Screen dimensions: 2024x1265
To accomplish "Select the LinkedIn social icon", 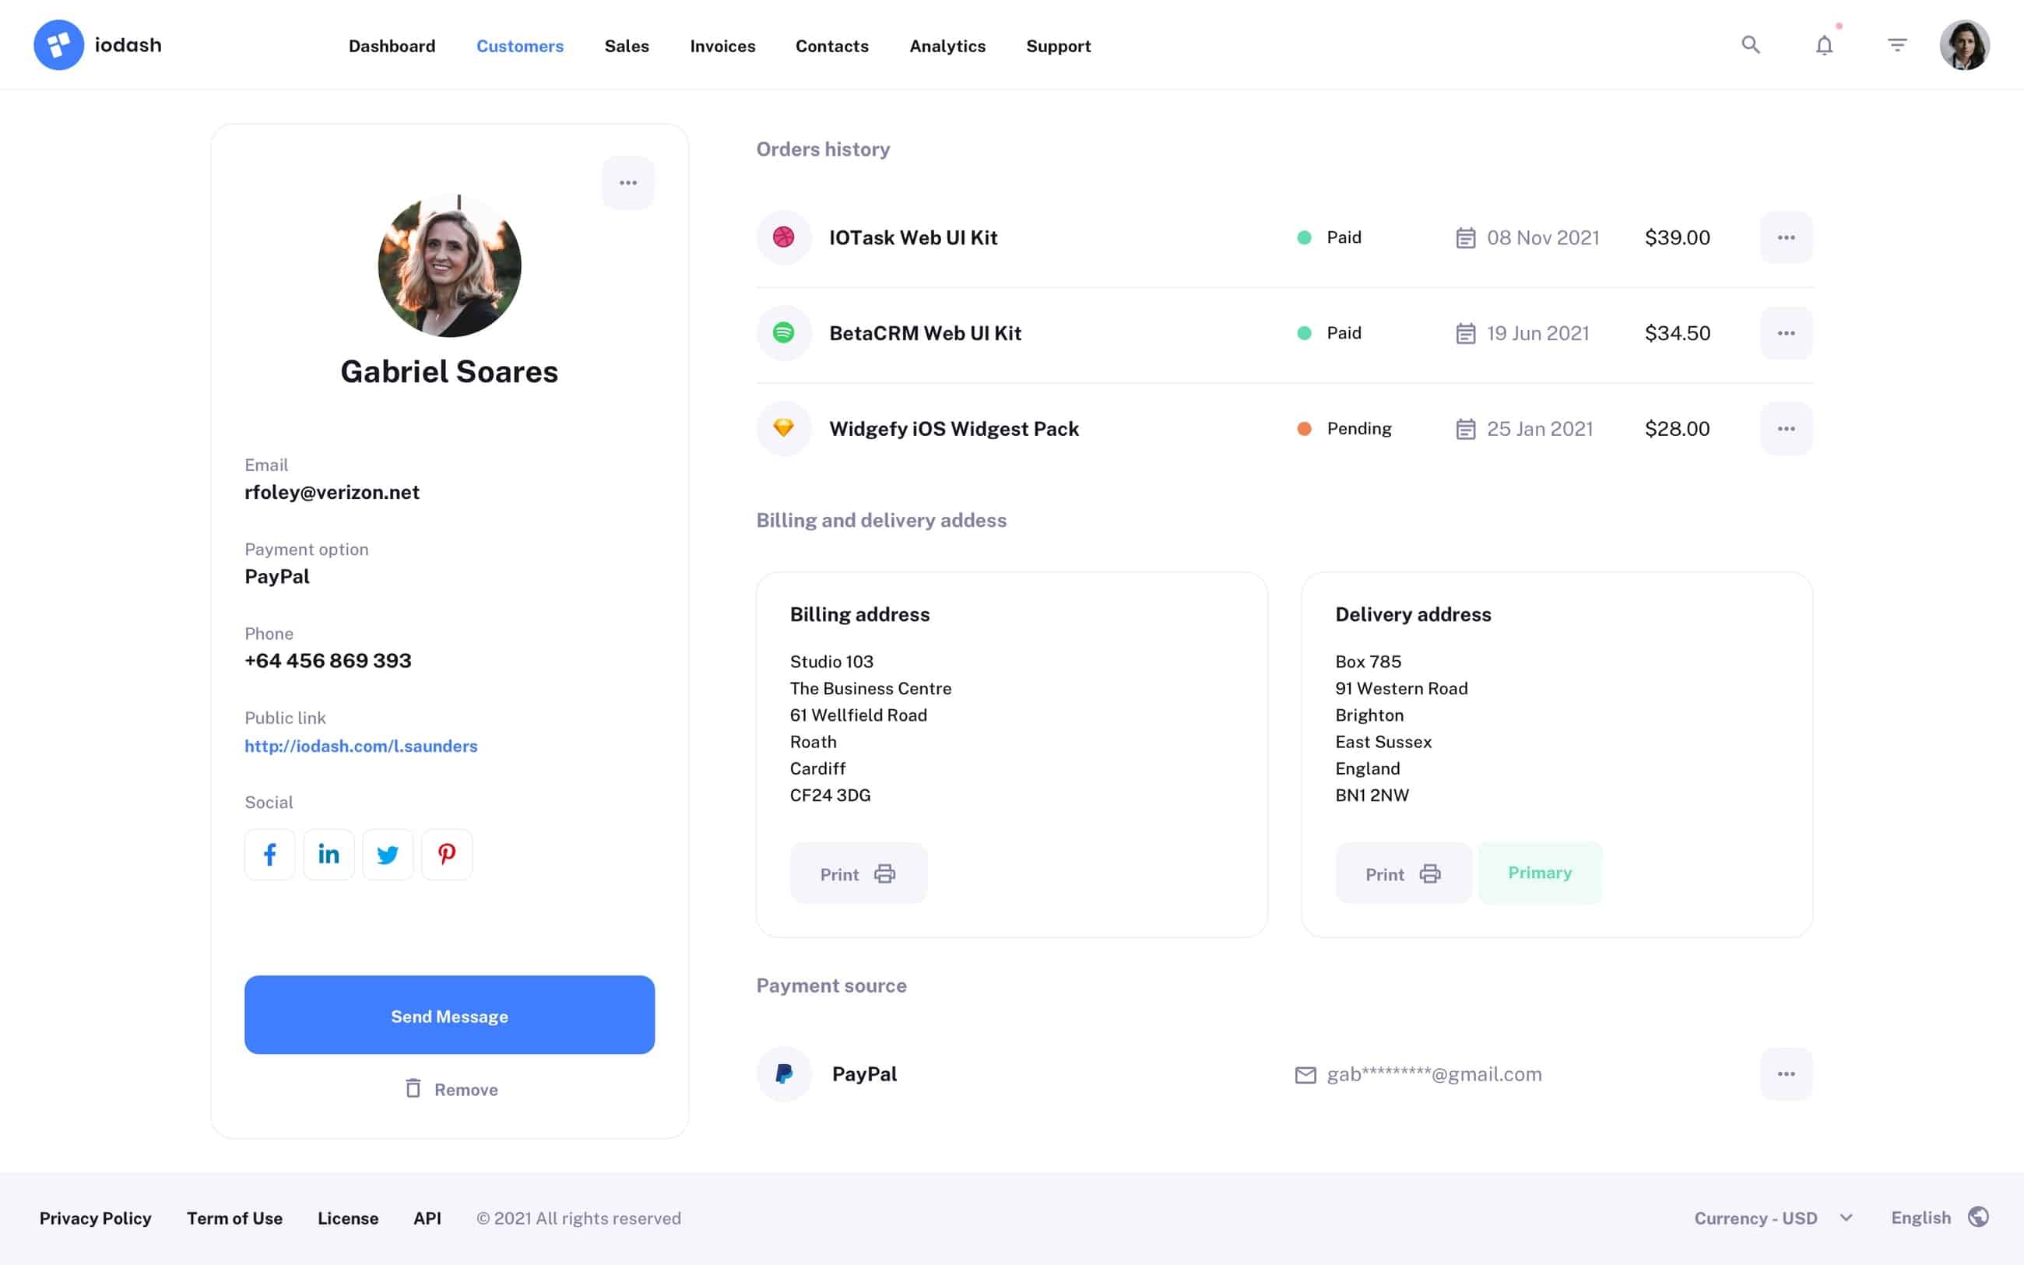I will pyautogui.click(x=329, y=854).
